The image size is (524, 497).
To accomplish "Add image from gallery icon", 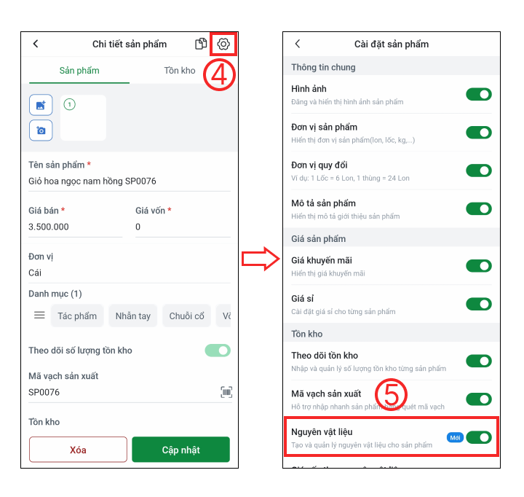I will 41,105.
